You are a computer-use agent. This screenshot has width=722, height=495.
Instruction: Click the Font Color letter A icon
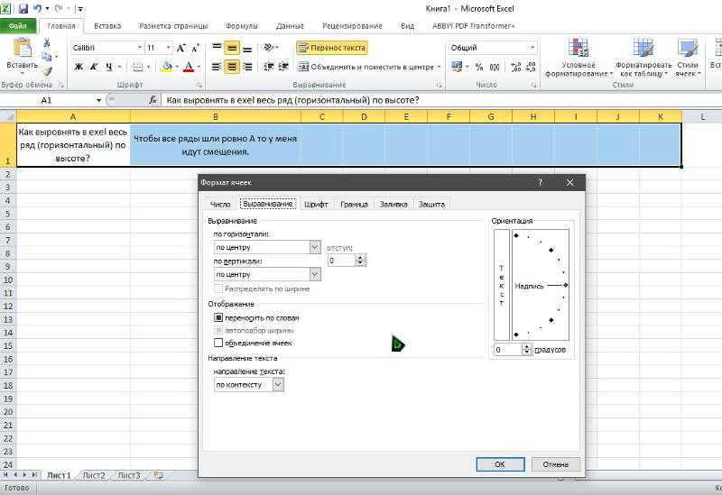(189, 67)
